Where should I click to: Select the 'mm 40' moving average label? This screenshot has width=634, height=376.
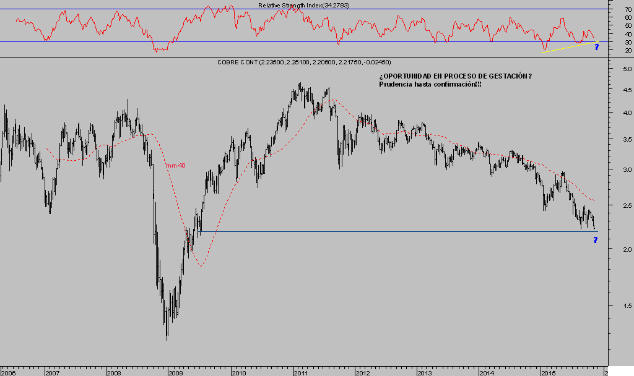(175, 166)
